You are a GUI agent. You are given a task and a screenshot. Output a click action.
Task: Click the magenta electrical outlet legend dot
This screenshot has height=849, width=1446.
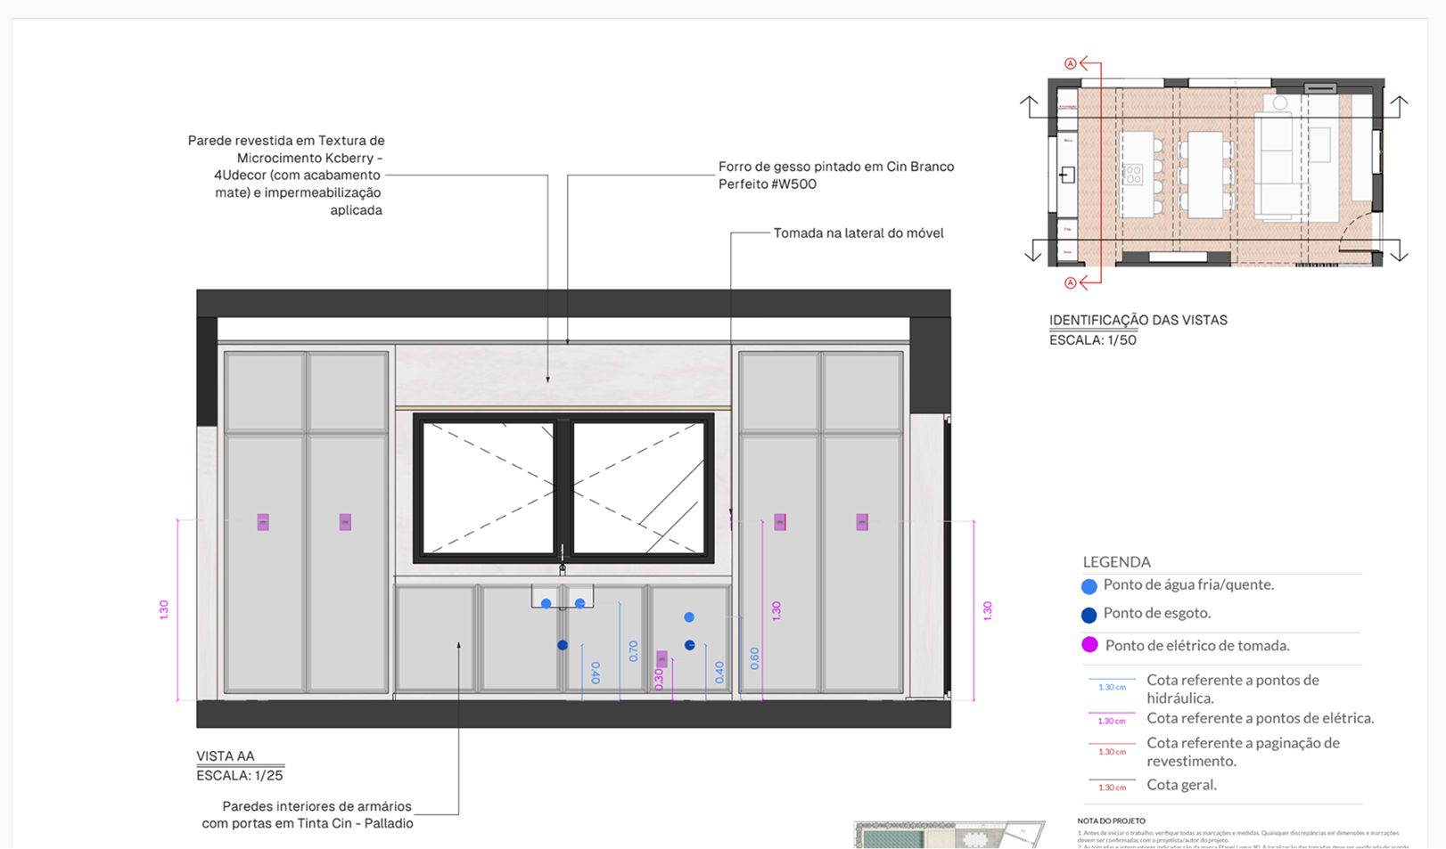tap(1089, 645)
